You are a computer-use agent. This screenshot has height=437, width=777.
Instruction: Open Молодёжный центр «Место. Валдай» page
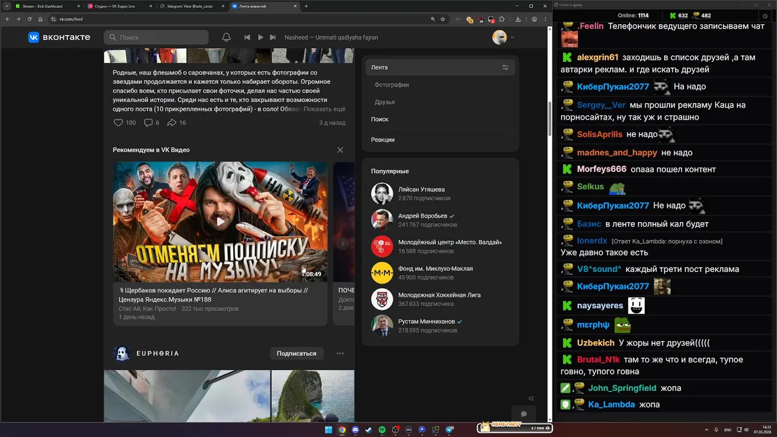[x=450, y=242]
